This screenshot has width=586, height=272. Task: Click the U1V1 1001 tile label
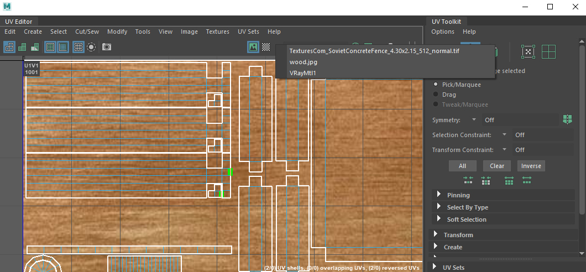(x=32, y=69)
